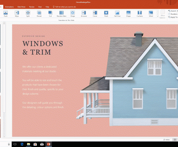178x147 pixels.
Task: Apply the Uncover transition
Action: tap(84, 14)
